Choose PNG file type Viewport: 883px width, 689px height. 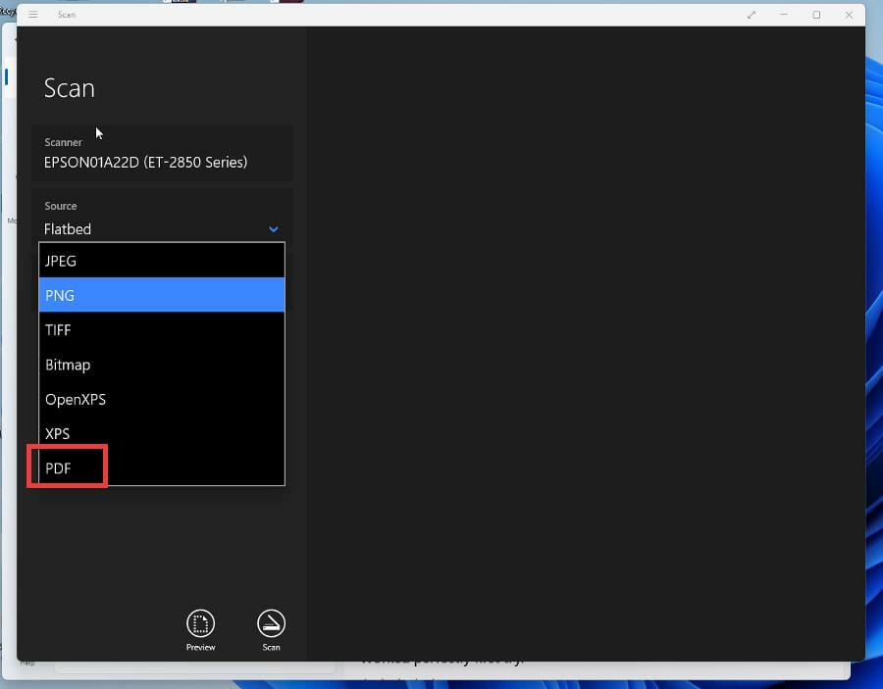point(162,295)
